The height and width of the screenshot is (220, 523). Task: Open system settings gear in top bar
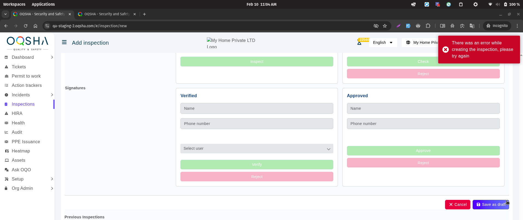tap(476, 4)
